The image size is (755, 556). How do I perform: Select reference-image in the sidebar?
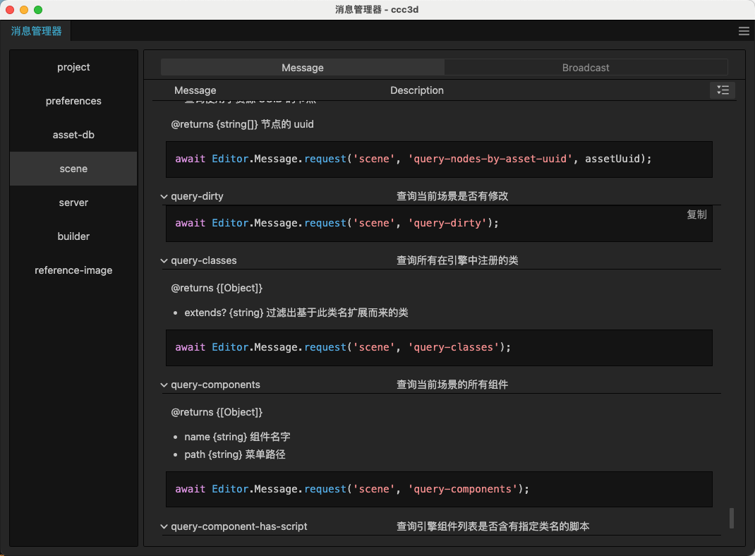point(73,270)
